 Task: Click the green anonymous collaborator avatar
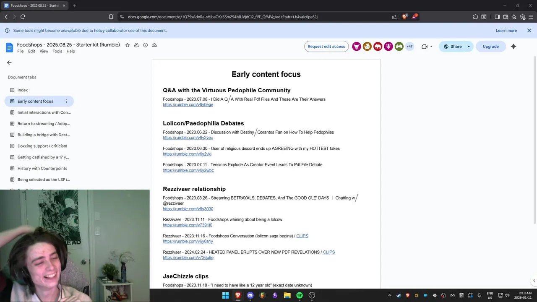[399, 47]
